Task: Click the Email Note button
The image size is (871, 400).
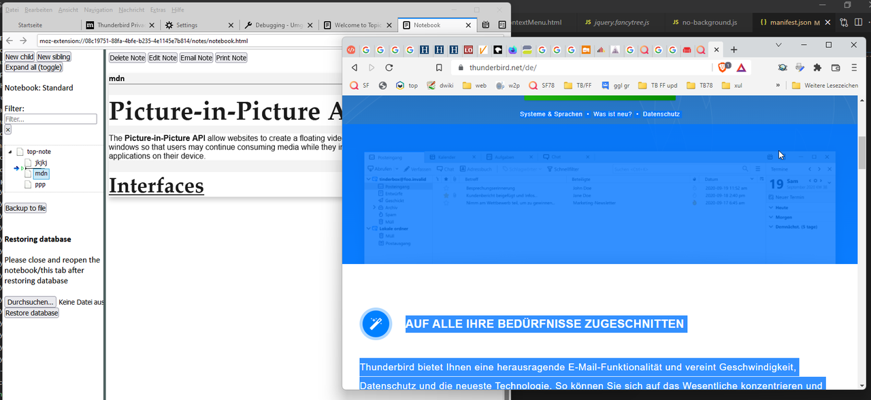Action: pos(196,58)
